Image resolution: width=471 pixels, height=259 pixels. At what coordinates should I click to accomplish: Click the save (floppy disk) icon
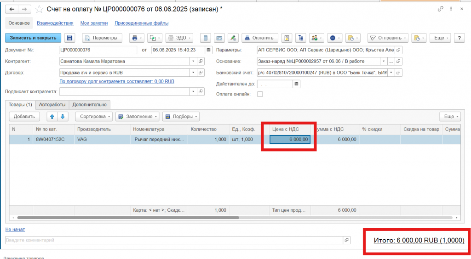click(x=70, y=38)
